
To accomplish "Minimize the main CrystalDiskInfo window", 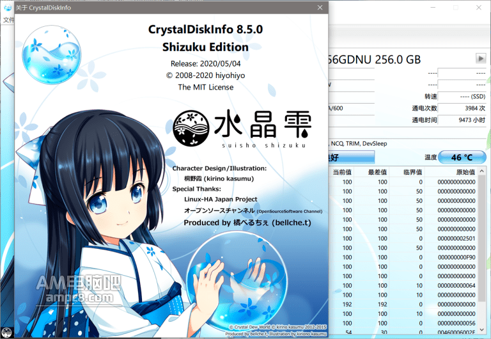I will pyautogui.click(x=433, y=8).
